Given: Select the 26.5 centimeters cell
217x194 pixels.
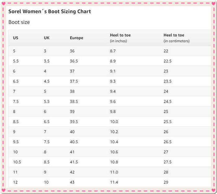Looking at the screenshot, I should tap(167, 142).
